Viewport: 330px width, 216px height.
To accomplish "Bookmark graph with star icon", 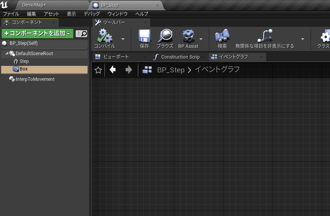I will pyautogui.click(x=98, y=70).
